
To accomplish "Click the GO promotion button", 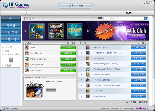I will (51, 90).
